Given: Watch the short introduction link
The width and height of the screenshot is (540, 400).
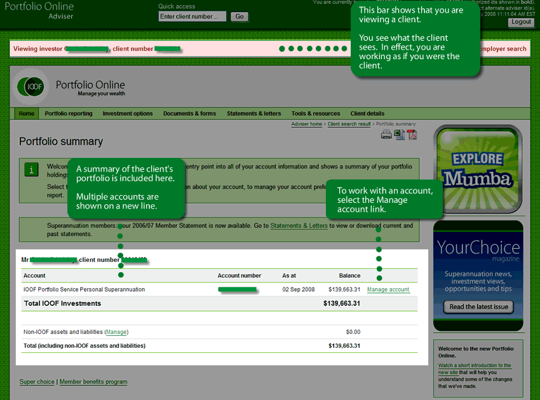Looking at the screenshot, I should [475, 369].
